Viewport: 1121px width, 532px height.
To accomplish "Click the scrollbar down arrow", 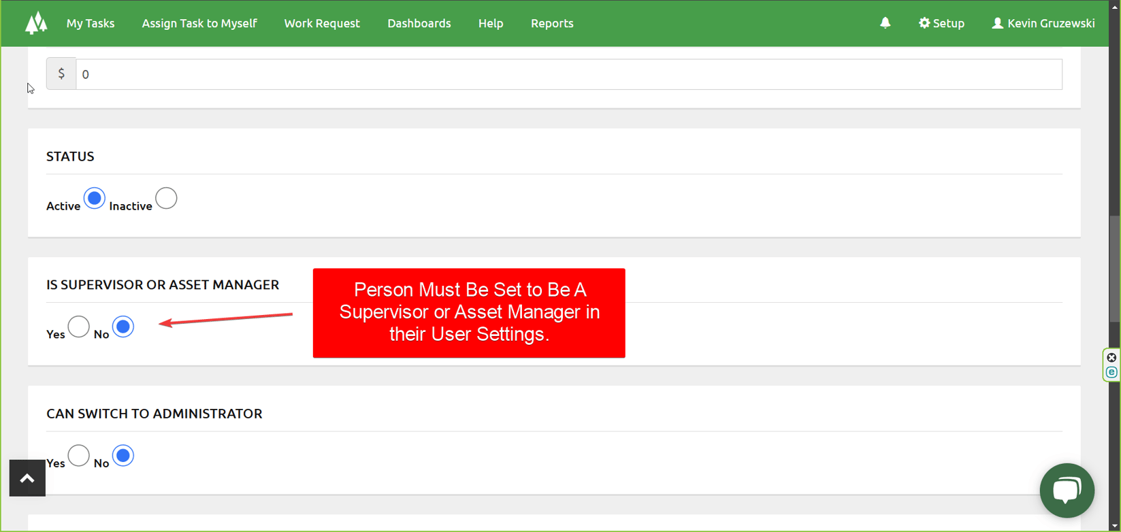I will [x=1115, y=527].
